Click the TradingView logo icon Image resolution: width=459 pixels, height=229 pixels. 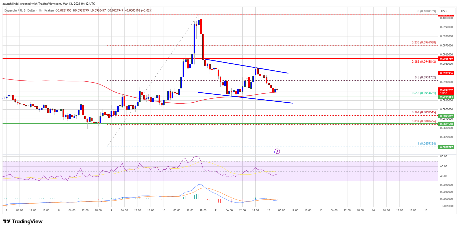coord(7,222)
